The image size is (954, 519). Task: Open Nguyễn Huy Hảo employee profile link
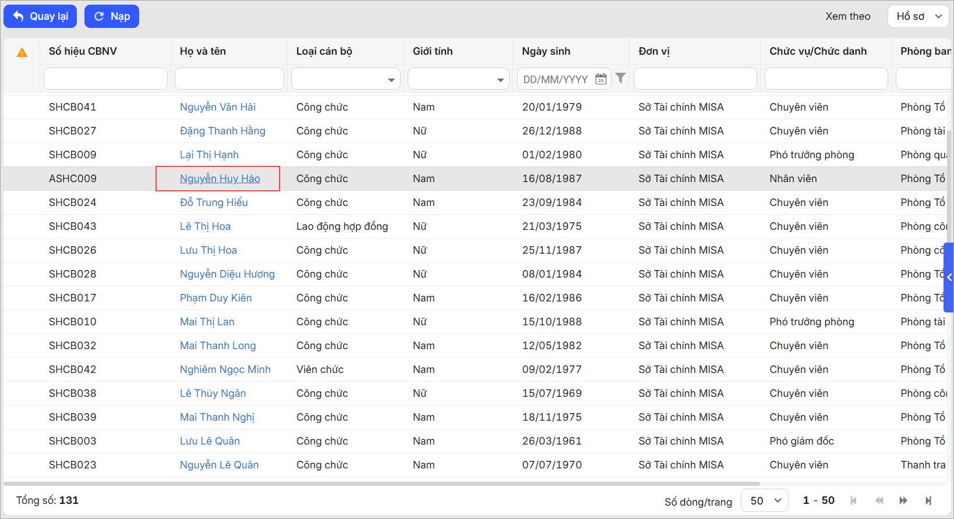click(x=220, y=179)
